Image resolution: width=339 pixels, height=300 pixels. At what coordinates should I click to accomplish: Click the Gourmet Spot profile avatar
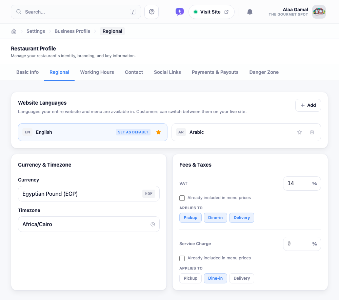[319, 12]
